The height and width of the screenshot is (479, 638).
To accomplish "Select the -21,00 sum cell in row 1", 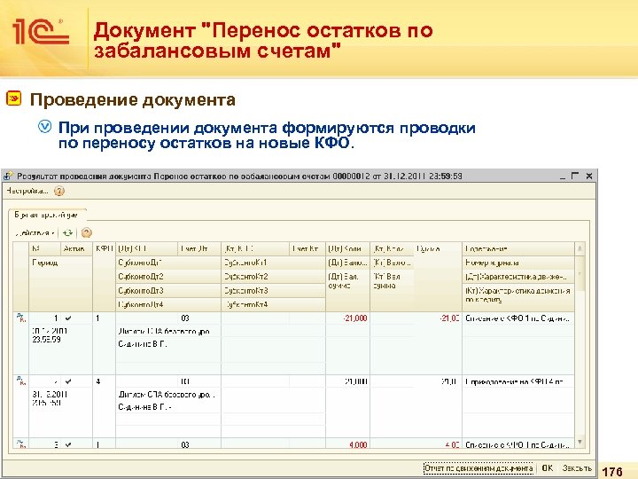I will (438, 318).
